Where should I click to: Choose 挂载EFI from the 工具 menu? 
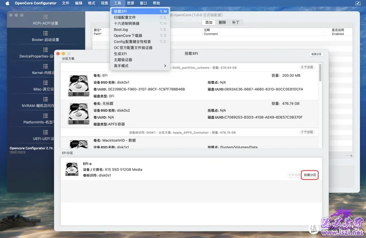point(140,11)
